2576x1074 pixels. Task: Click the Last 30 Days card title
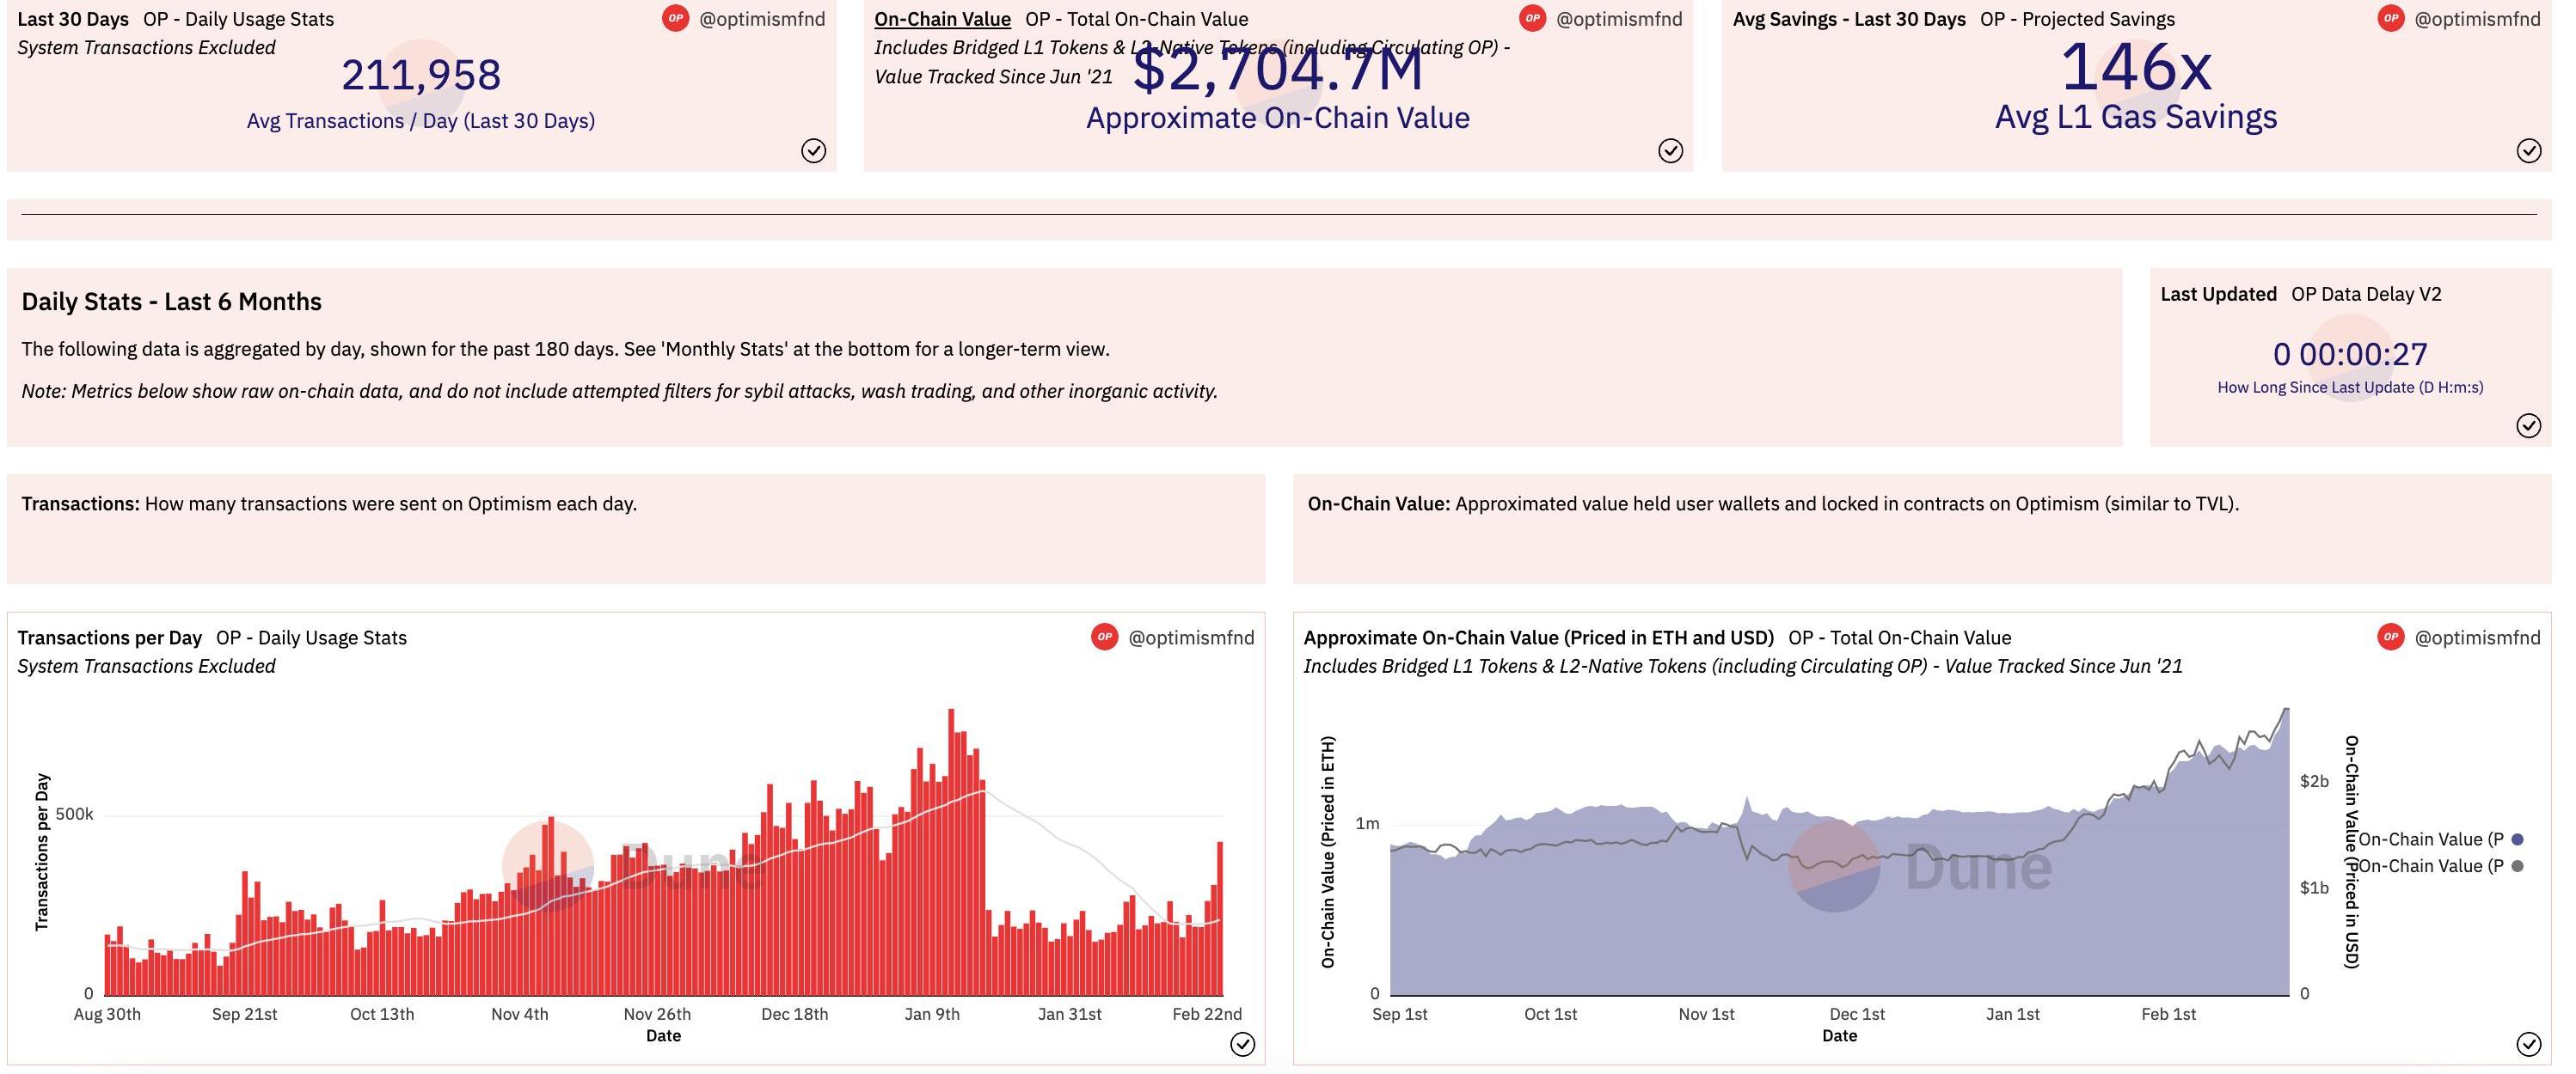pos(75,19)
